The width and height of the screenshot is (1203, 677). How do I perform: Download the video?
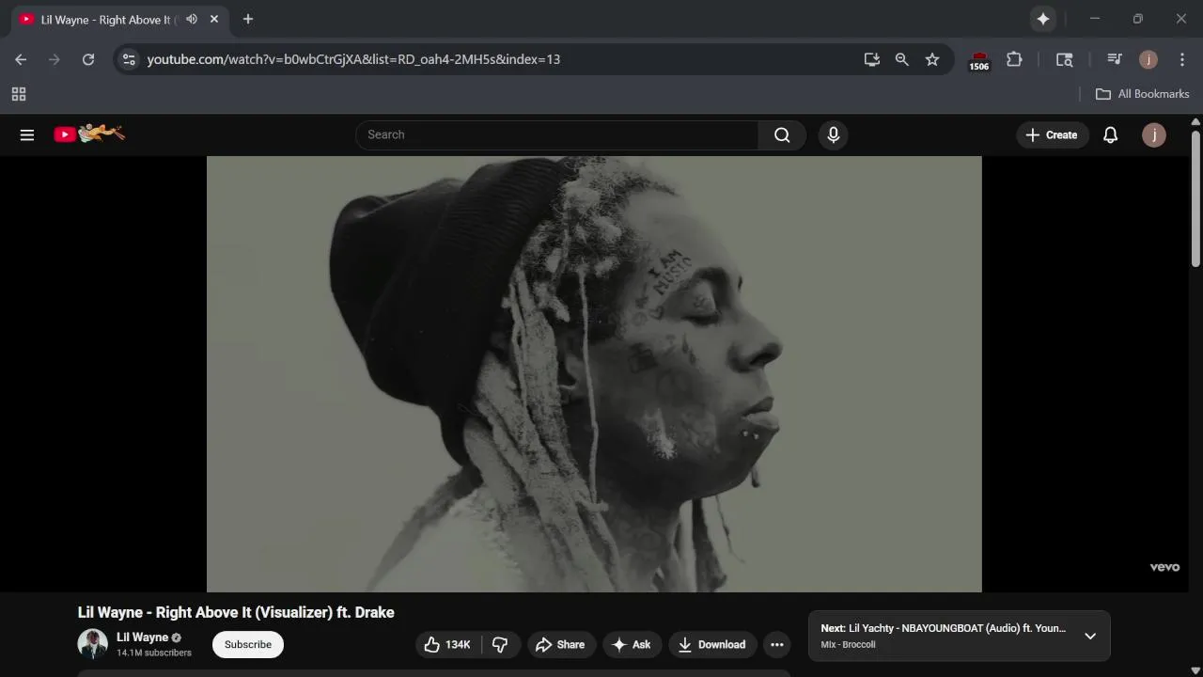712,644
